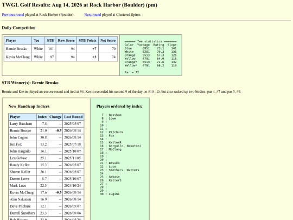Image resolution: width=293 pixels, height=220 pixels.
Task: Click Mark Luce's last round date 2024/10/24
Action: tap(73, 186)
